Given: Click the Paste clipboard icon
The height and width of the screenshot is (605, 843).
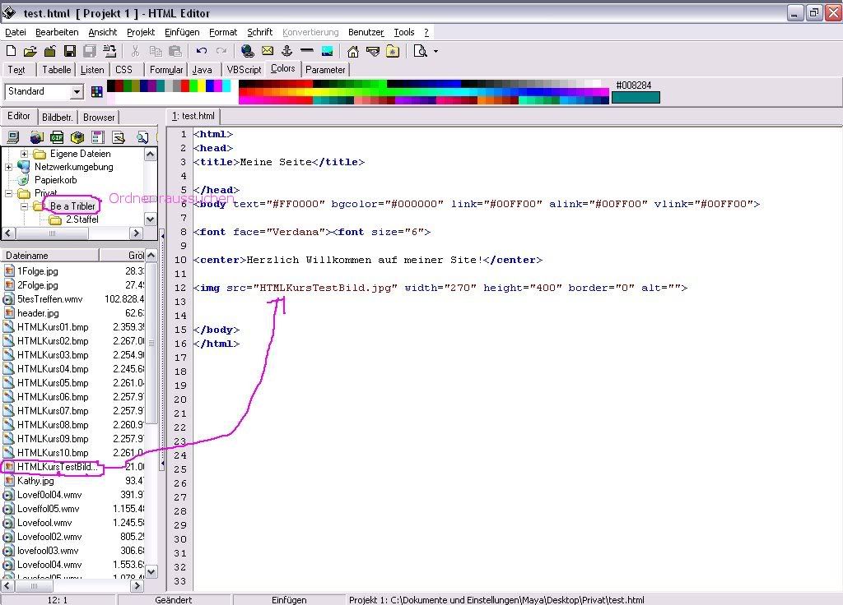Looking at the screenshot, I should pyautogui.click(x=175, y=51).
